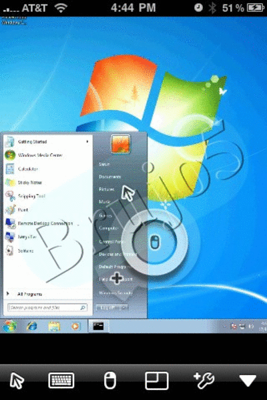Launch Windows Media Player from taskbar
Screen dimensions: 267x400
click(75, 326)
